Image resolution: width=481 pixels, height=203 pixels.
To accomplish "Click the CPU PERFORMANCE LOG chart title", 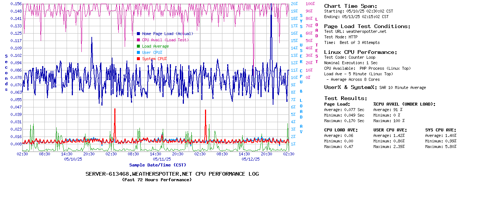I will (x=172, y=174).
